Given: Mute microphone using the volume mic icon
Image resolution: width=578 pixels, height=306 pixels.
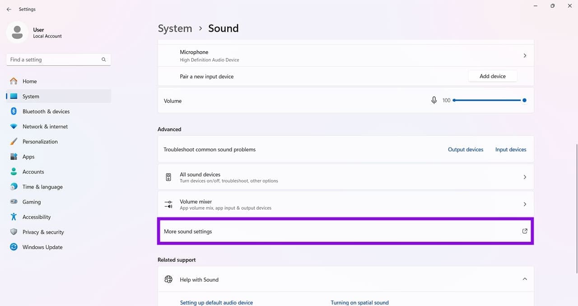Looking at the screenshot, I should point(434,100).
